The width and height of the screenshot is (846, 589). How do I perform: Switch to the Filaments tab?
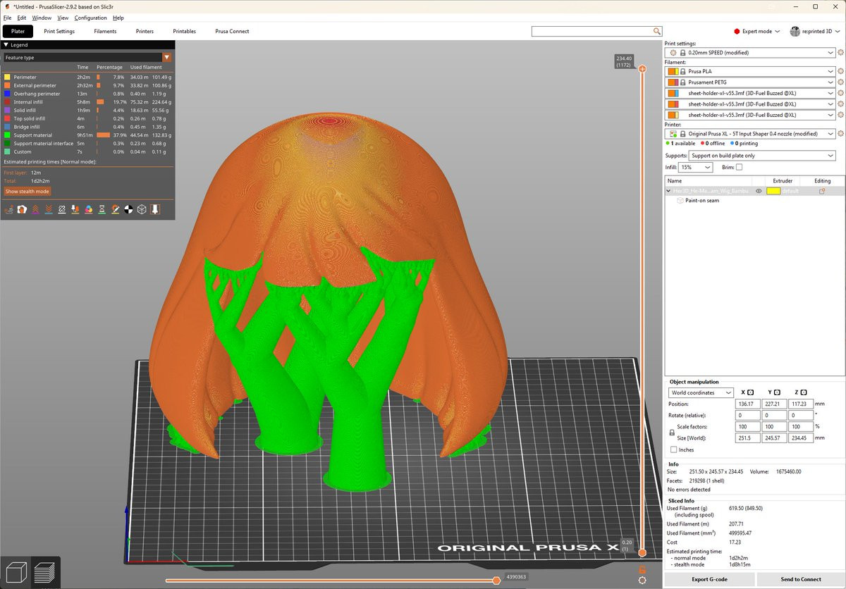tap(105, 31)
